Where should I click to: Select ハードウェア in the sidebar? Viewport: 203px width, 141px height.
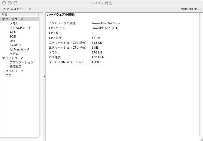(14, 19)
